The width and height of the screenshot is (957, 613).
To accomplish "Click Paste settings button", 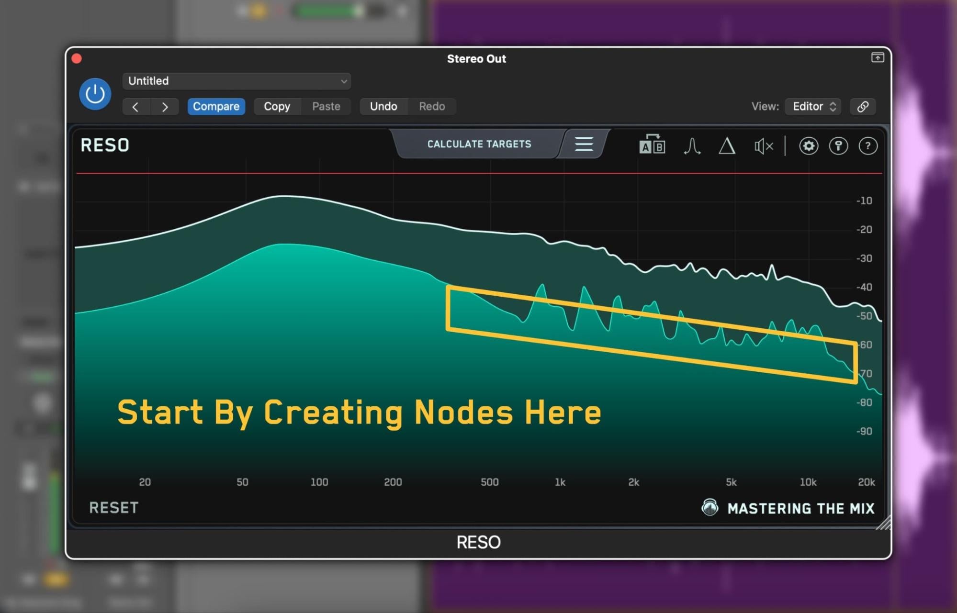I will coord(326,106).
